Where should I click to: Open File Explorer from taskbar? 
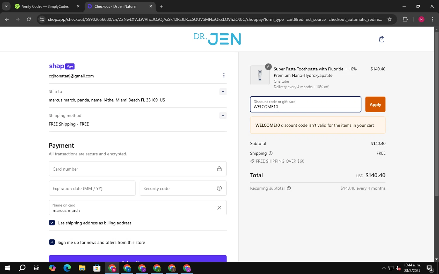click(x=82, y=268)
